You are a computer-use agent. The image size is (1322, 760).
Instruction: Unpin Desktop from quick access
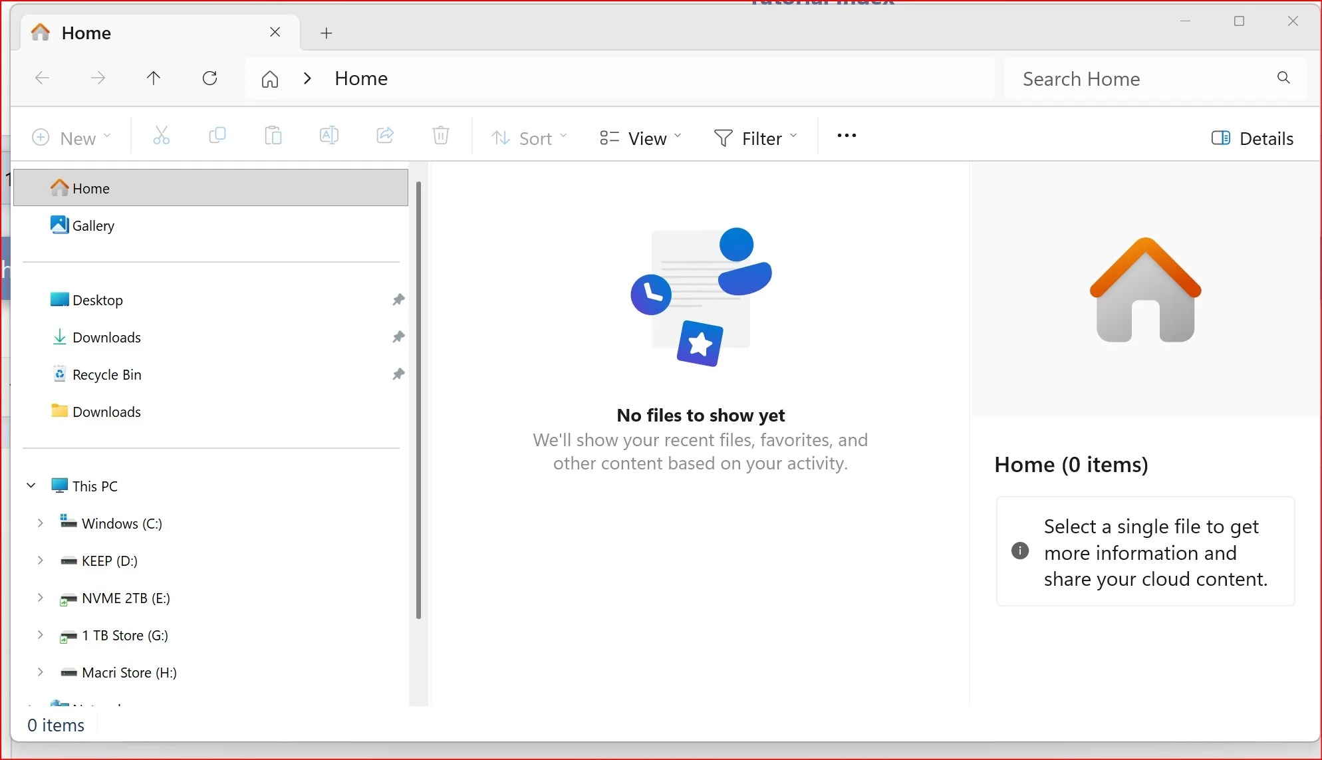(x=398, y=300)
